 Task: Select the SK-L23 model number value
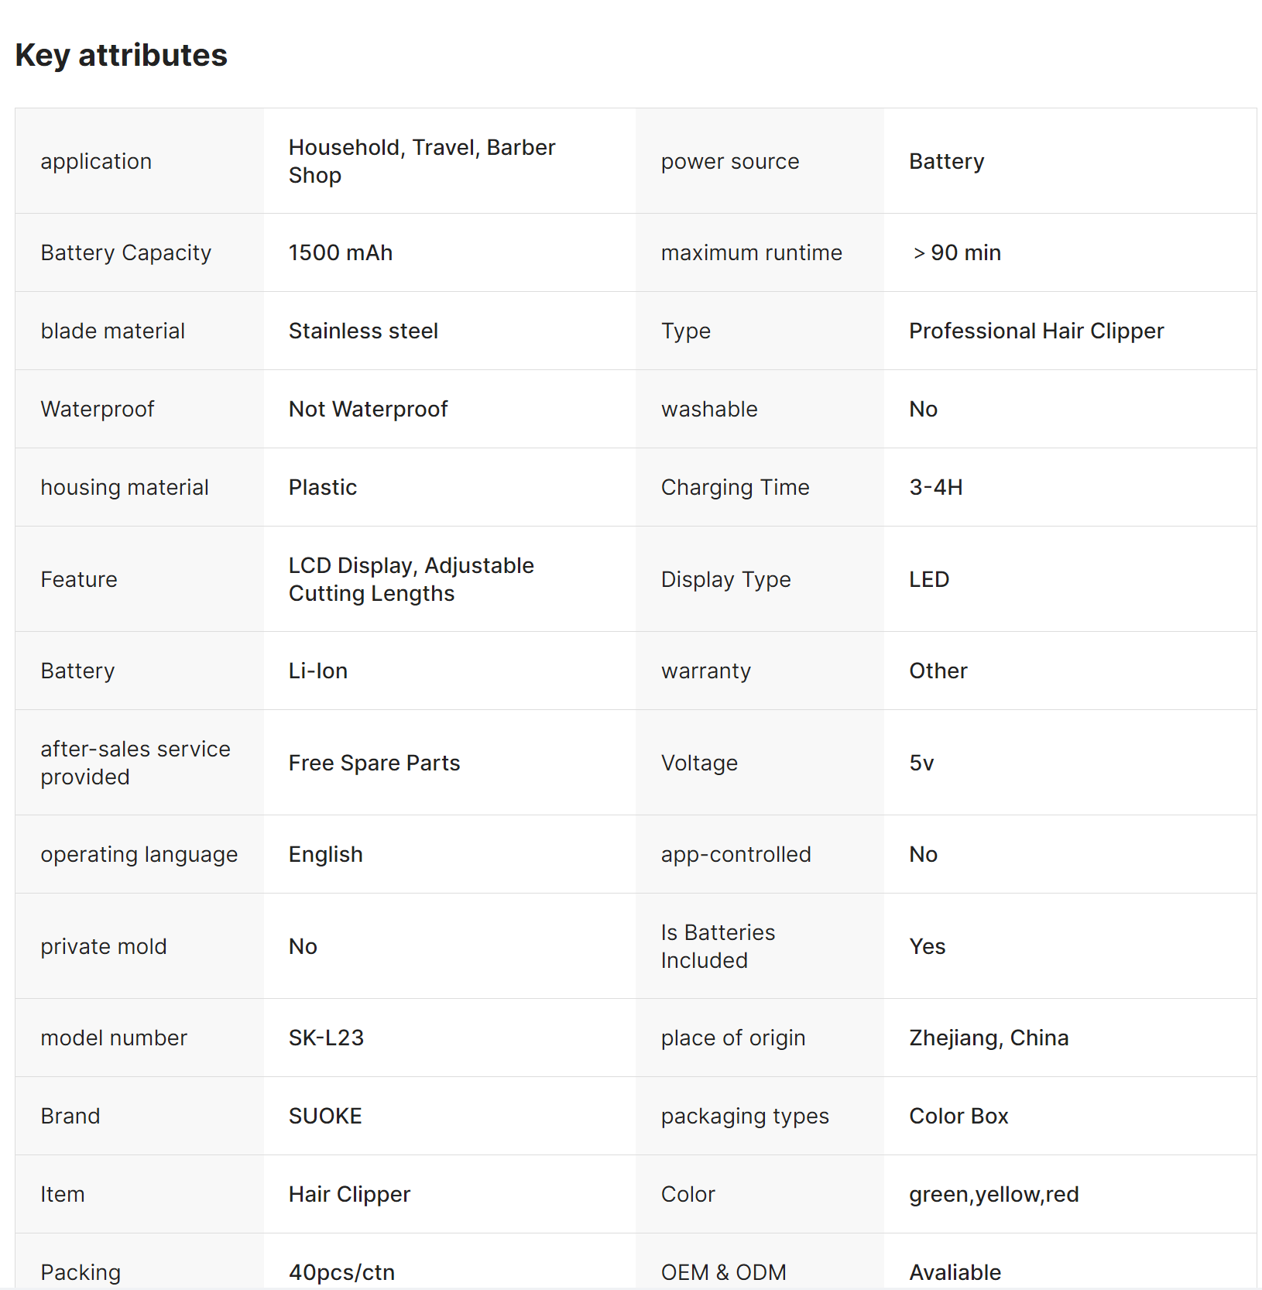coord(326,1038)
